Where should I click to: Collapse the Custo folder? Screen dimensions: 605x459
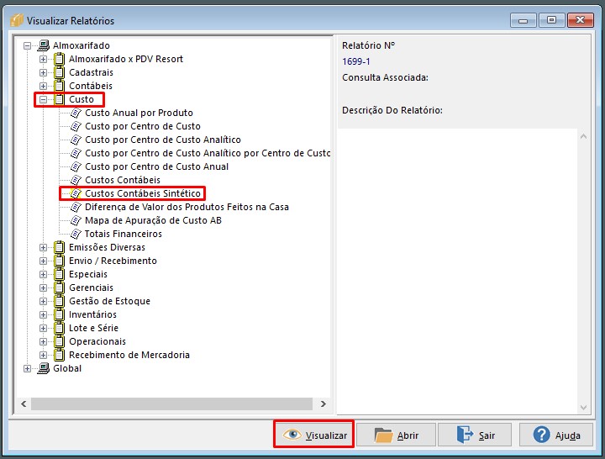tap(43, 99)
